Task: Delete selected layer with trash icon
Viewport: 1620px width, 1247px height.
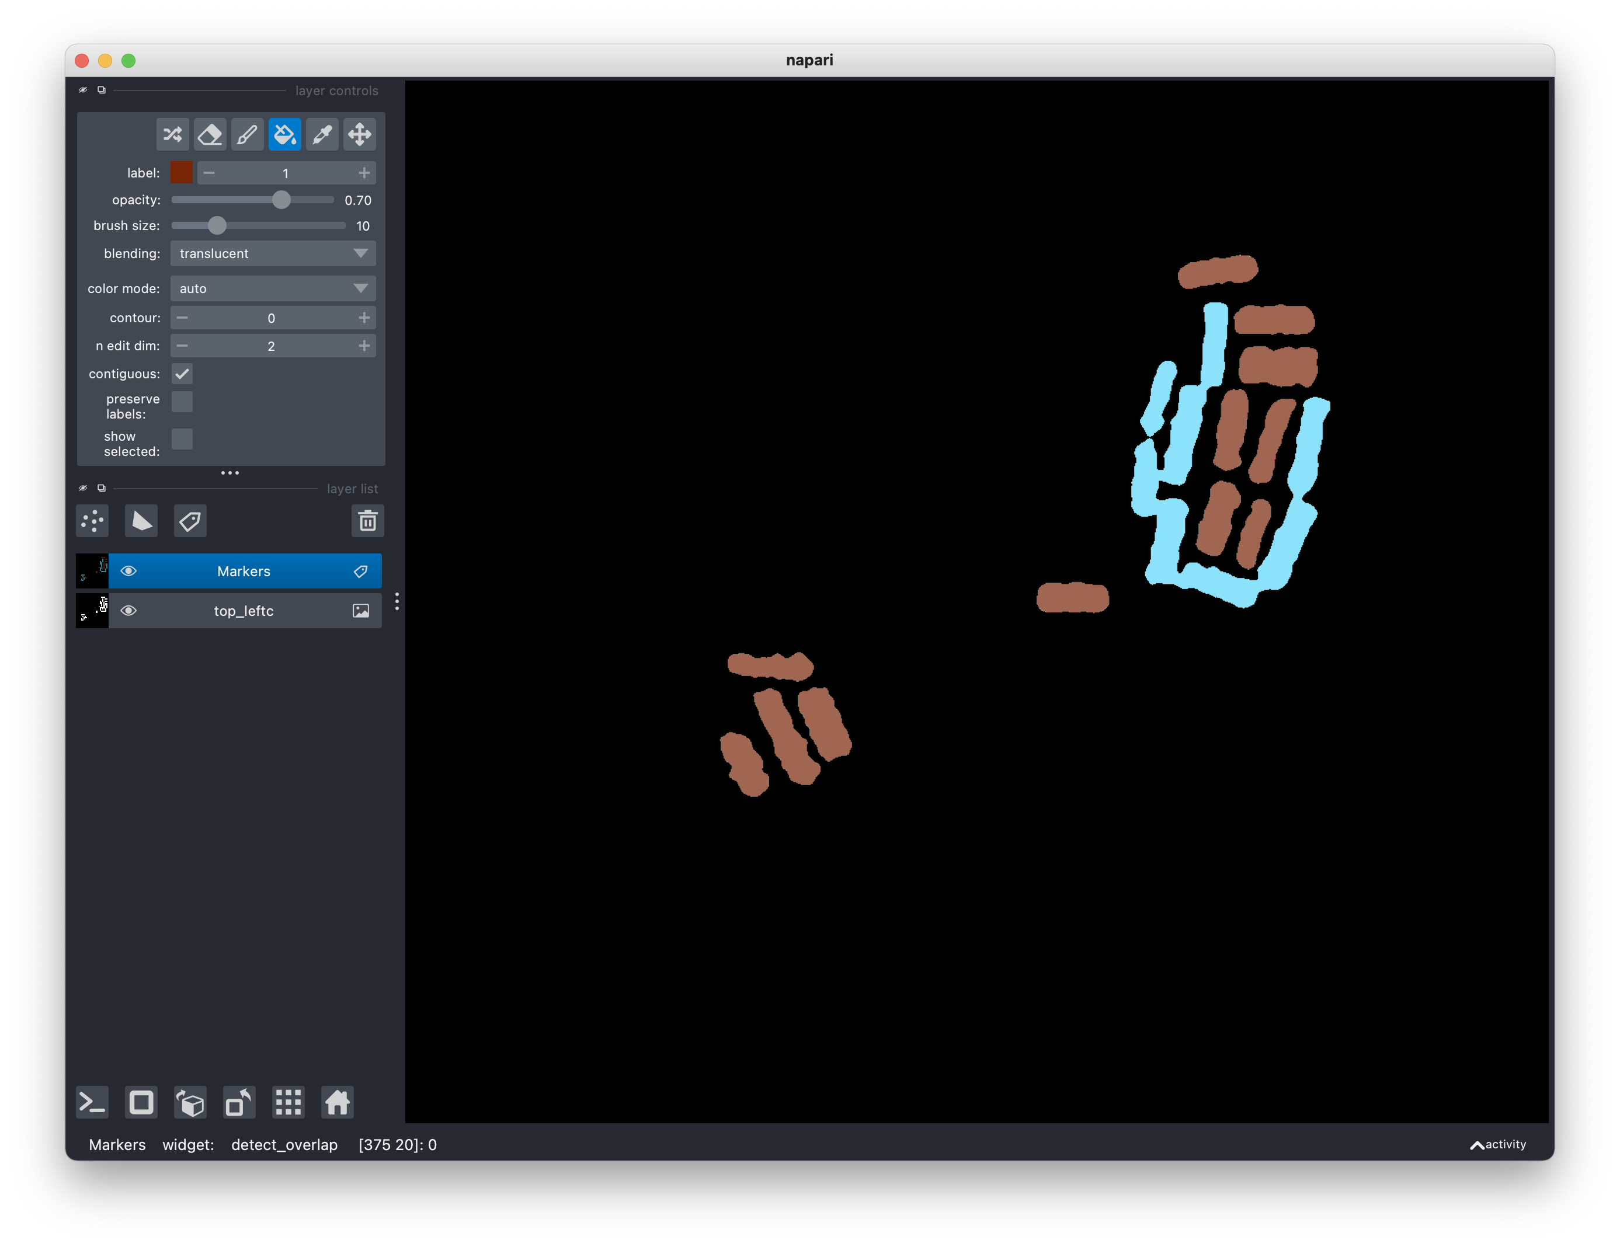Action: pyautogui.click(x=367, y=521)
